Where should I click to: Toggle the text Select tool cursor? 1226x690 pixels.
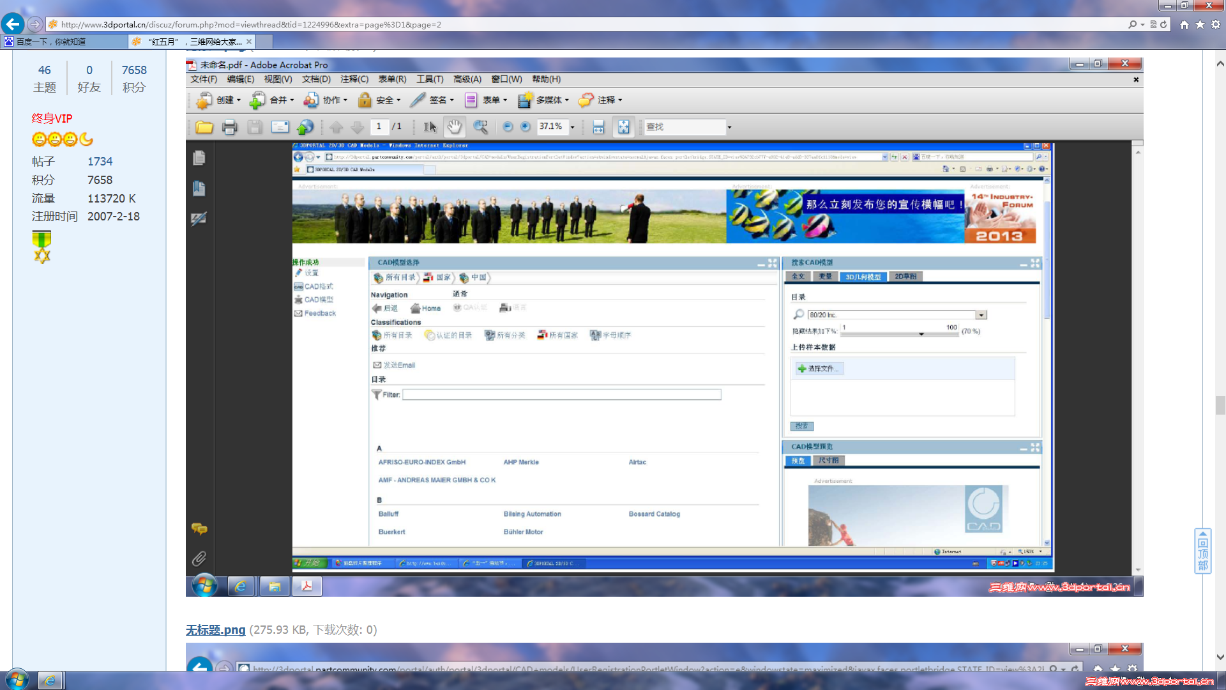click(x=430, y=127)
